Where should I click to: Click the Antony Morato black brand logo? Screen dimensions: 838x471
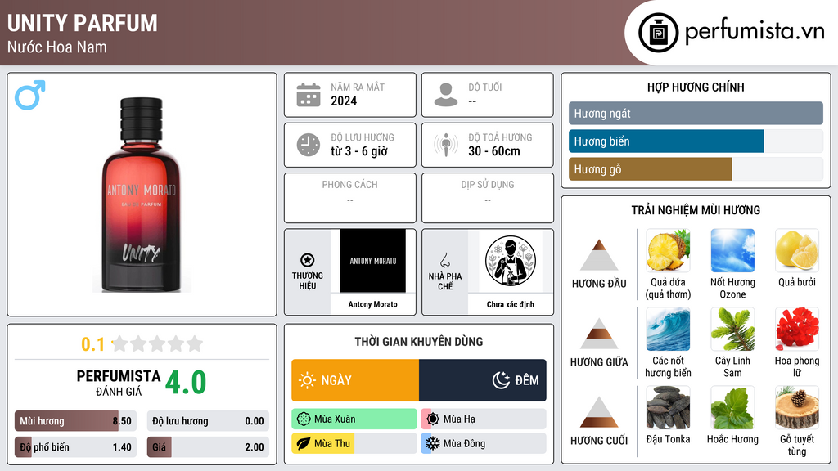[373, 261]
